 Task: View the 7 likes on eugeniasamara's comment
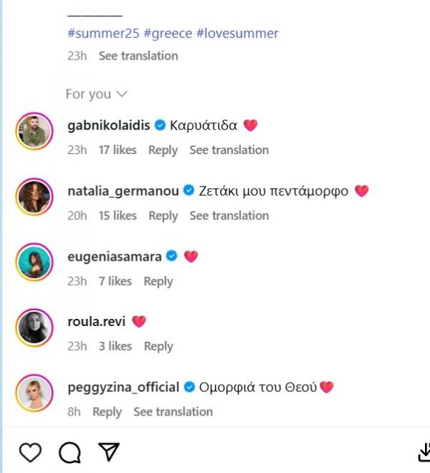click(x=115, y=281)
